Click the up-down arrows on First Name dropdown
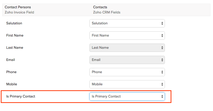Image resolution: width=213 pixels, height=111 pixels. click(x=162, y=36)
